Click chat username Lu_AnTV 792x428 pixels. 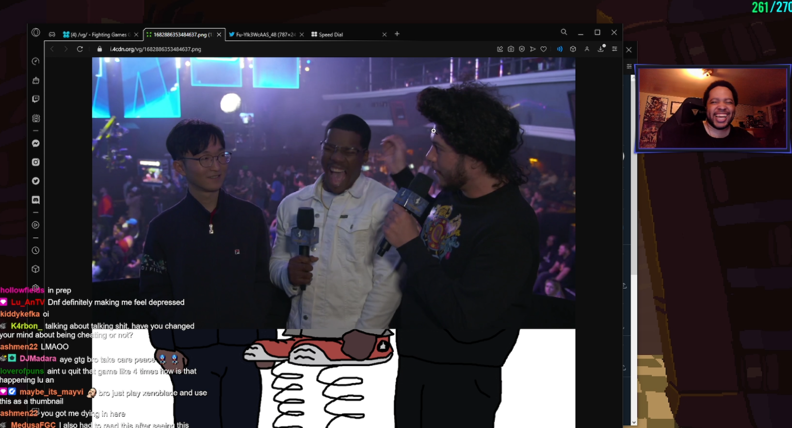28,302
